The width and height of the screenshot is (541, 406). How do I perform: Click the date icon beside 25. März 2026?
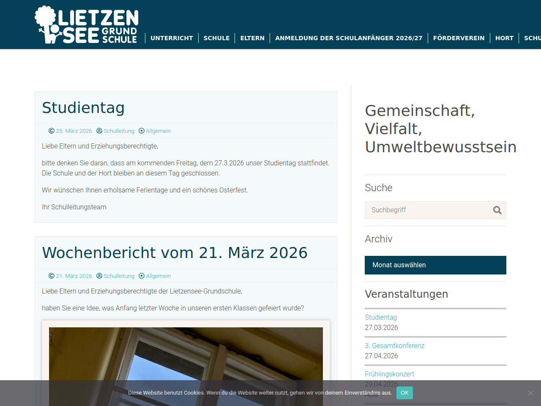coord(52,131)
